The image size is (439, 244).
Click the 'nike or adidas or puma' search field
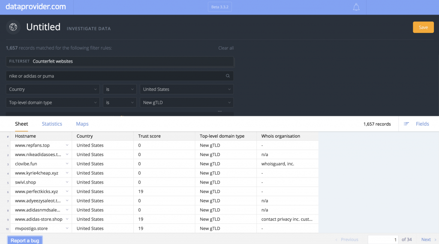120,76
